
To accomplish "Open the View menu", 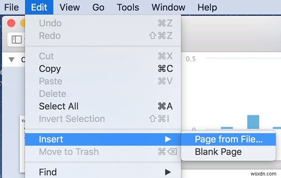I will click(69, 7).
